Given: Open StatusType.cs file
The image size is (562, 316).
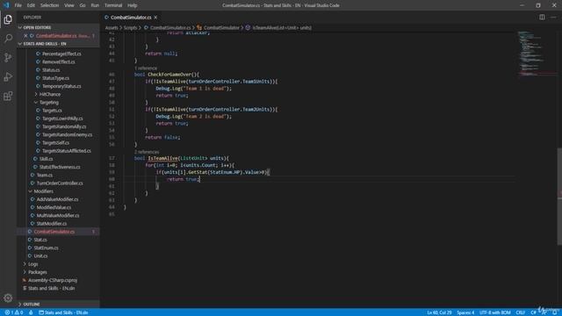Looking at the screenshot, I should [55, 78].
